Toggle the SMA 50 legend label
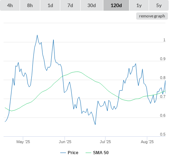 tap(101, 153)
